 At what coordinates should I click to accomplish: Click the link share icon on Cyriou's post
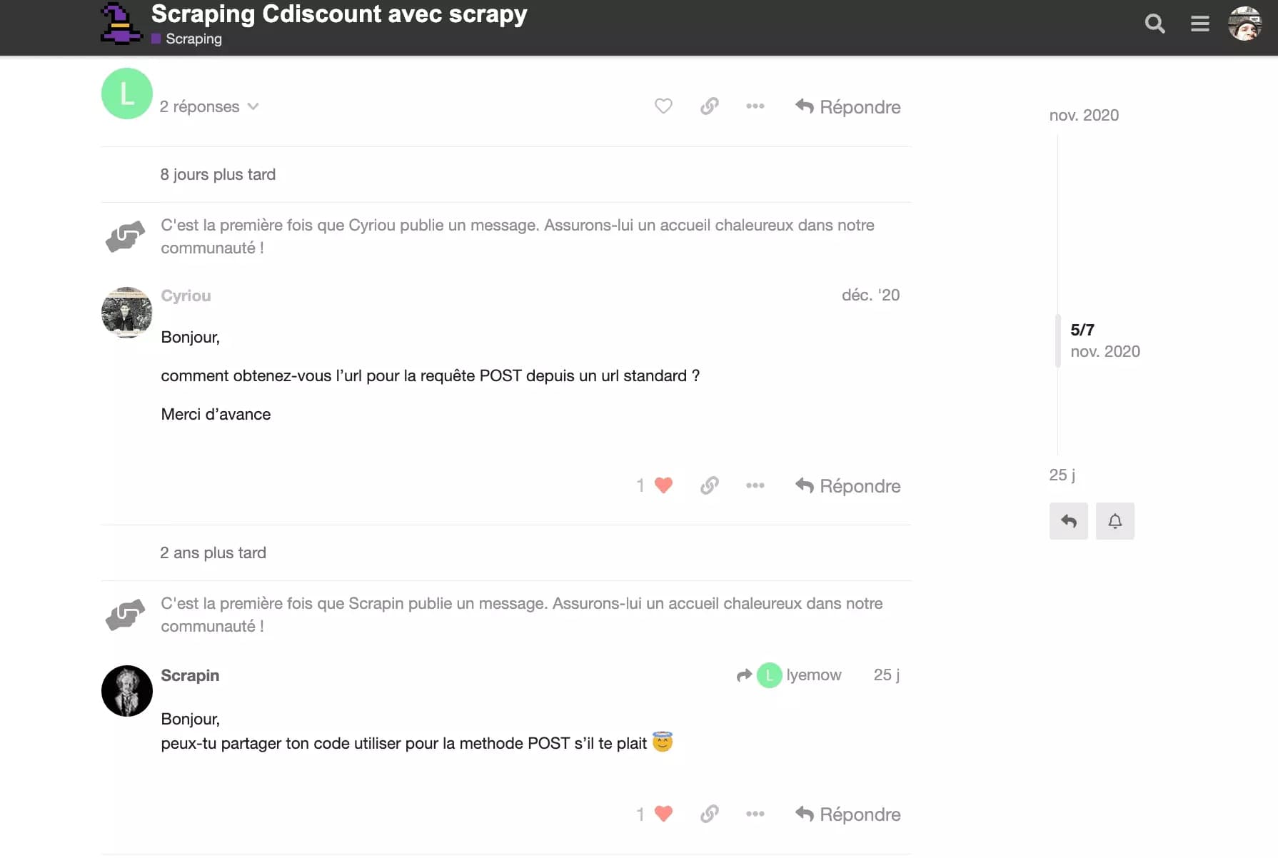click(x=709, y=485)
